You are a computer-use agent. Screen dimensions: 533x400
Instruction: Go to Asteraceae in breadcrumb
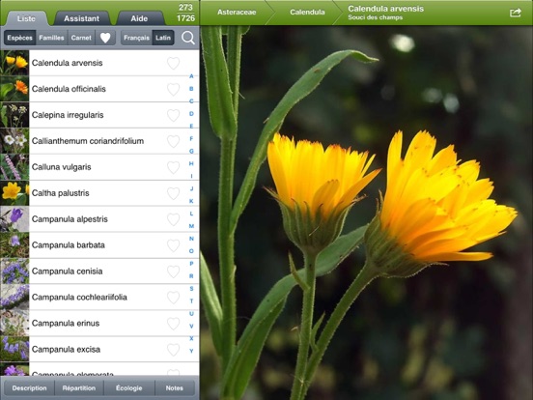pos(237,13)
